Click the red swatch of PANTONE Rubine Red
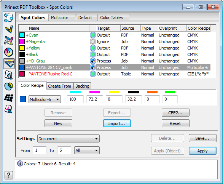This screenshot has height=184, width=223. 22,74
